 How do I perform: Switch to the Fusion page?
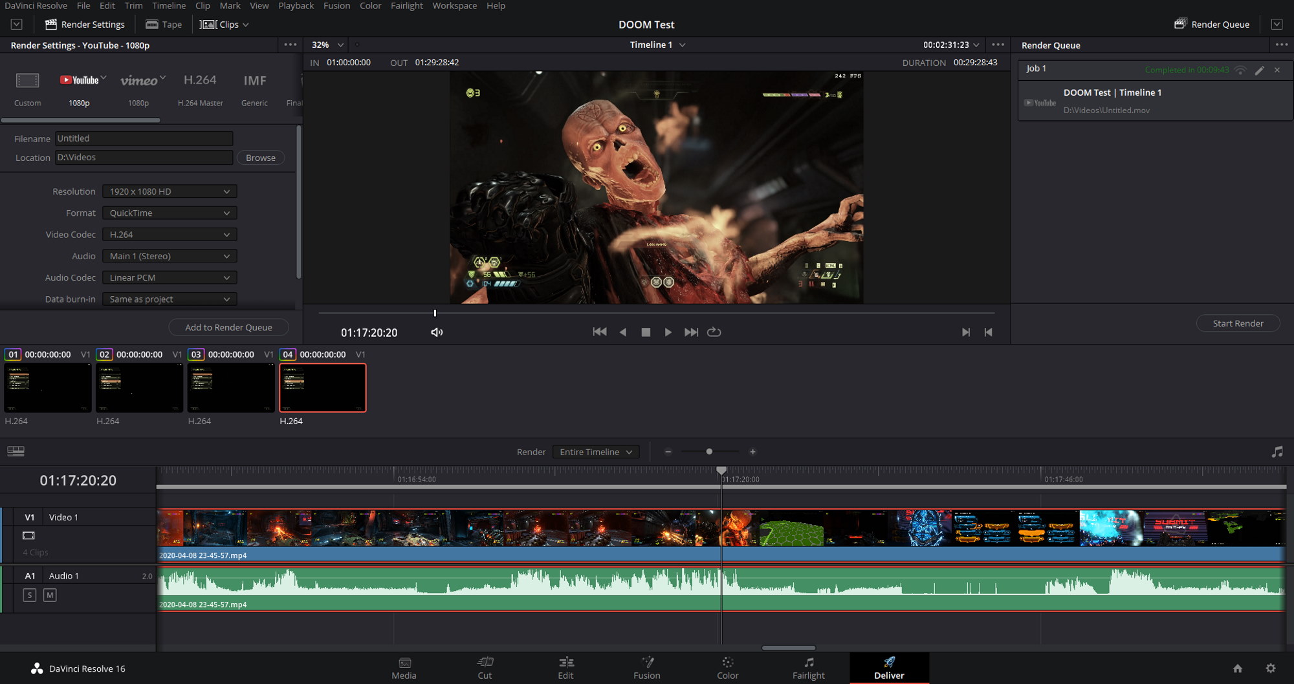[646, 668]
